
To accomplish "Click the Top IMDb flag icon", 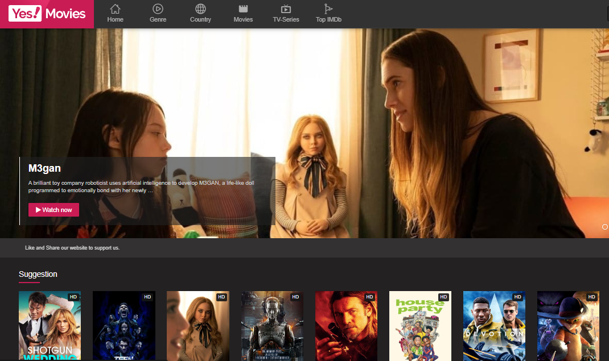I will click(x=328, y=9).
